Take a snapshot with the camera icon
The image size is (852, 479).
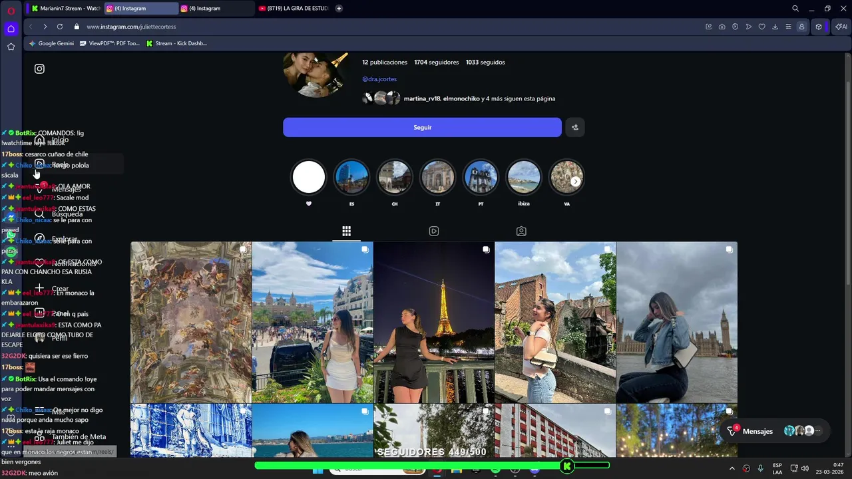(x=722, y=27)
